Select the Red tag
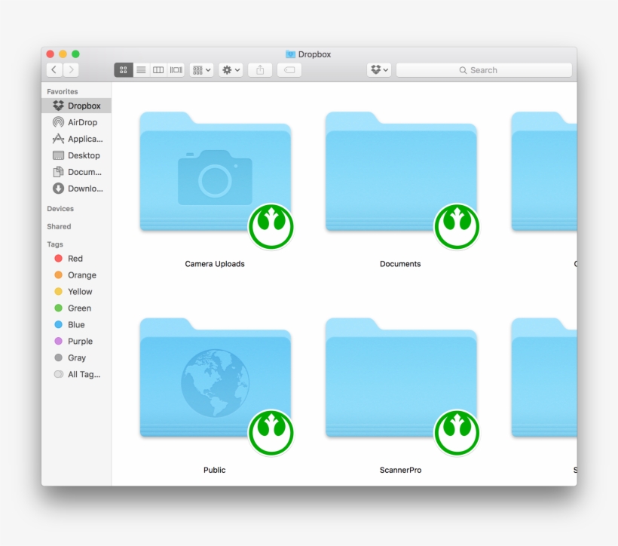 point(76,259)
